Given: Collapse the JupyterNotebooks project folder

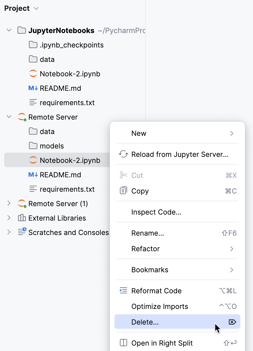Looking at the screenshot, I should (9, 30).
